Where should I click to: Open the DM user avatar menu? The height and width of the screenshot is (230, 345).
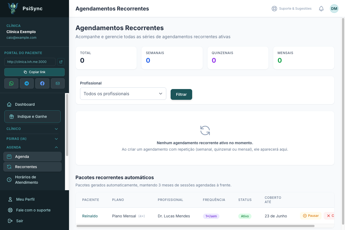334,9
